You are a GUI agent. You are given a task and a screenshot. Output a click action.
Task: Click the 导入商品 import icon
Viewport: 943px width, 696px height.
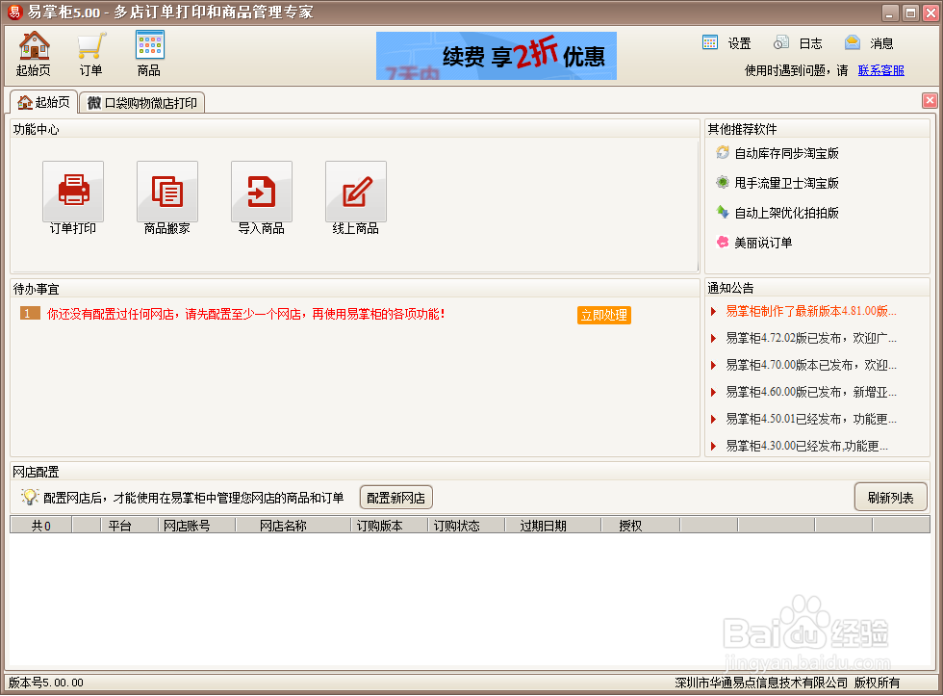[262, 192]
